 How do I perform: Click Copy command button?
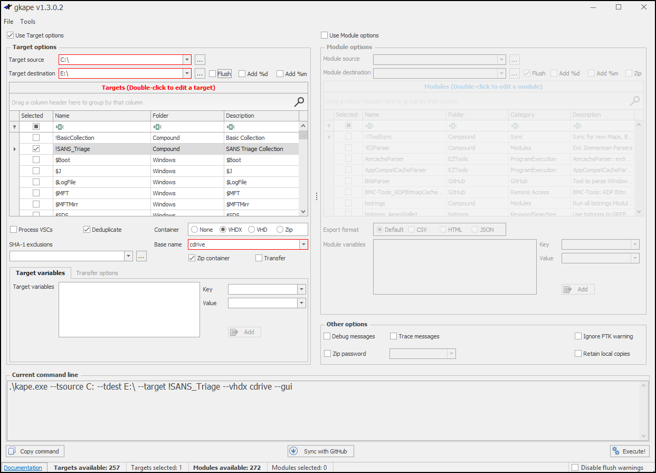tap(35, 451)
